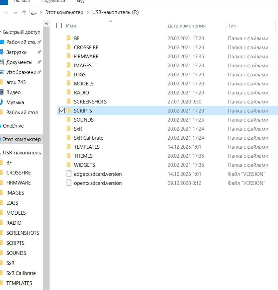Screen dimensions: 278x290
Task: Select MODELS in sidebar tree
Action: pos(16,213)
